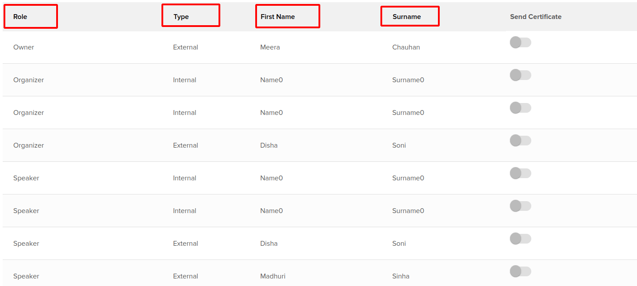Click the Send Certificate column header
The image size is (637, 286).
pos(535,16)
